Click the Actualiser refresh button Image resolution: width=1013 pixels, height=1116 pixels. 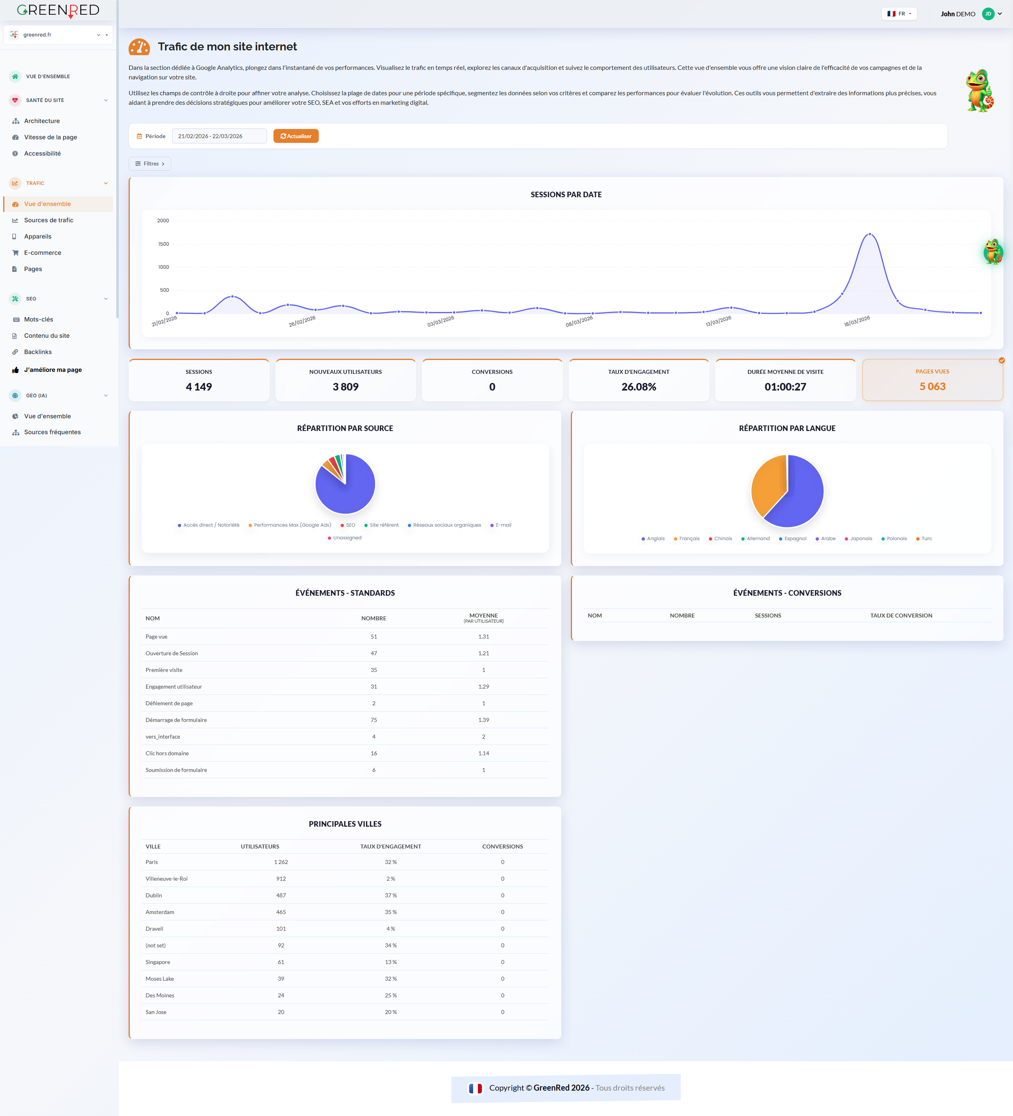coord(296,136)
